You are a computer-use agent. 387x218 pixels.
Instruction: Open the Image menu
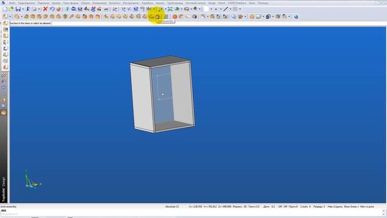(x=212, y=3)
